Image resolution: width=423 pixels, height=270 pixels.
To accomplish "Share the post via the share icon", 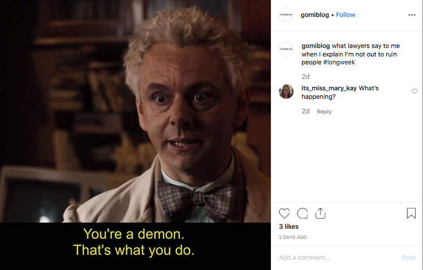I will [x=320, y=213].
